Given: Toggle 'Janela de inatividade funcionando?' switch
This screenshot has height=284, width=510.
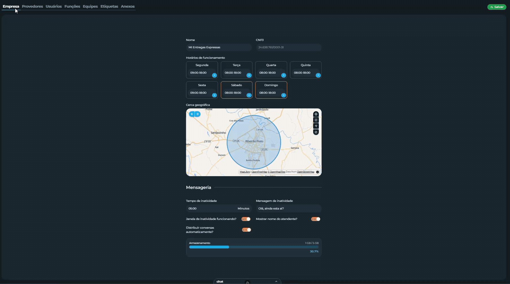Looking at the screenshot, I should coord(246,219).
